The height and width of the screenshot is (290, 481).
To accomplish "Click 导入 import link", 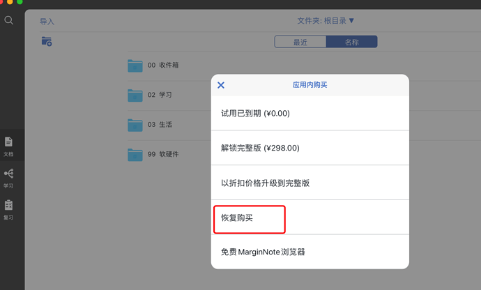I will (x=47, y=22).
